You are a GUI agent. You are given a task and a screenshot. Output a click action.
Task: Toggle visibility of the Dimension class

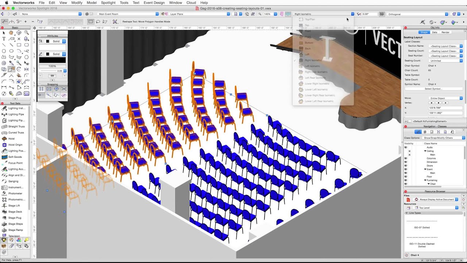click(x=406, y=162)
